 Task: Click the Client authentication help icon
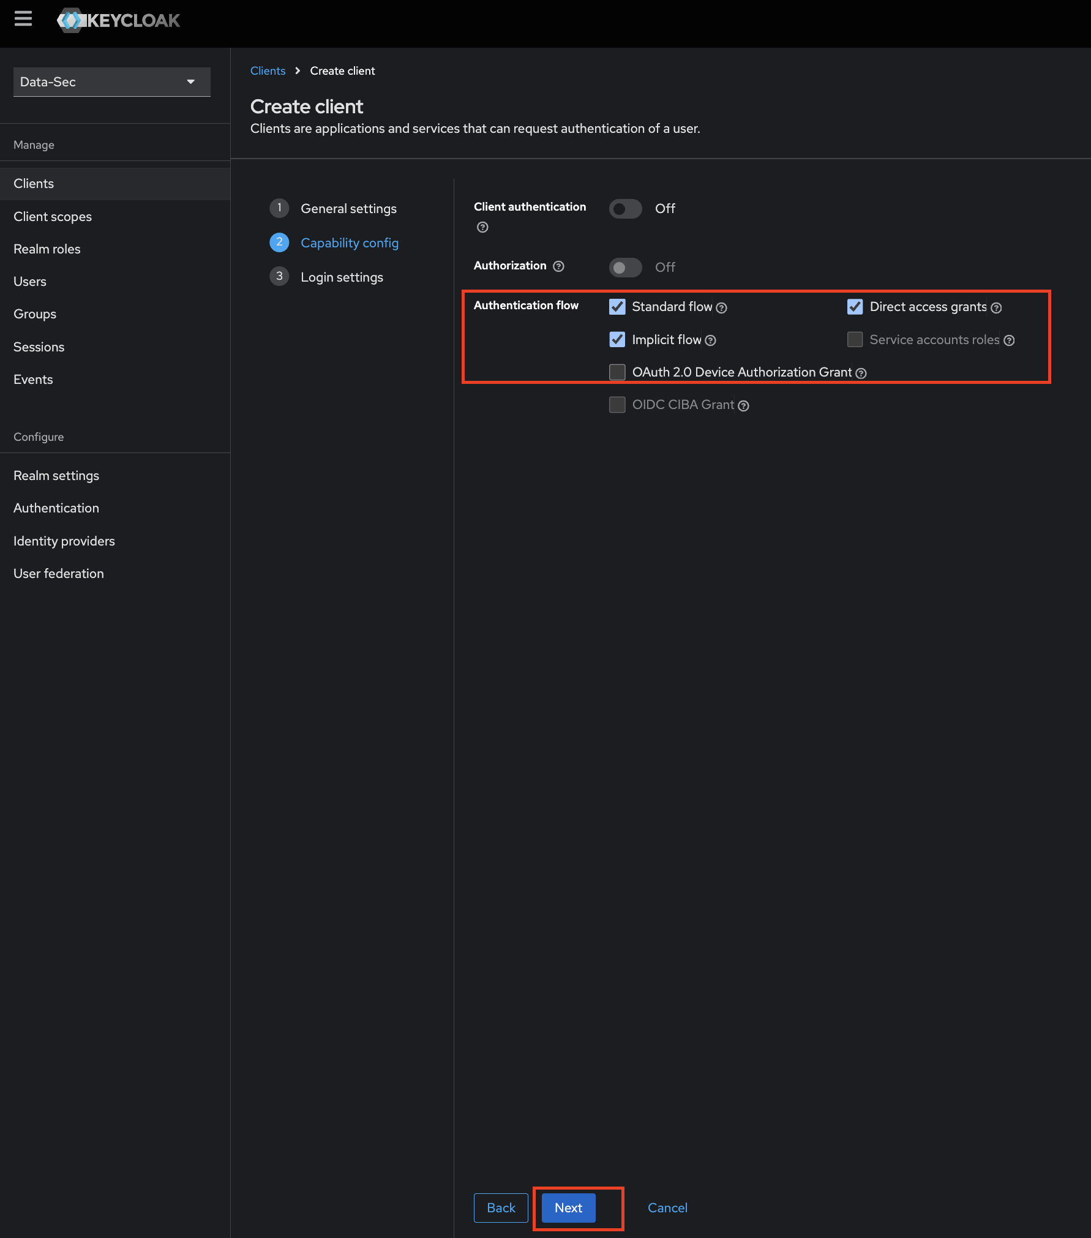pyautogui.click(x=482, y=227)
